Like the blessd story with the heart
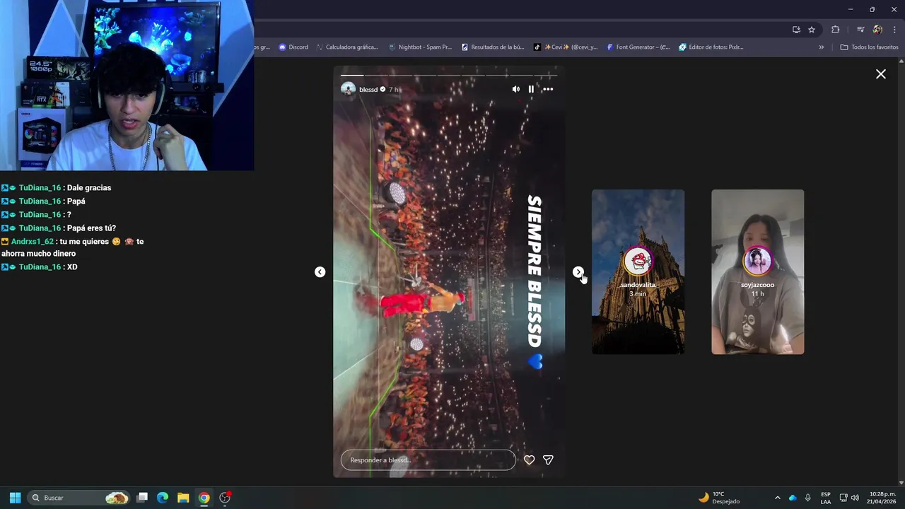Screen dimensions: 905x509 [529, 460]
